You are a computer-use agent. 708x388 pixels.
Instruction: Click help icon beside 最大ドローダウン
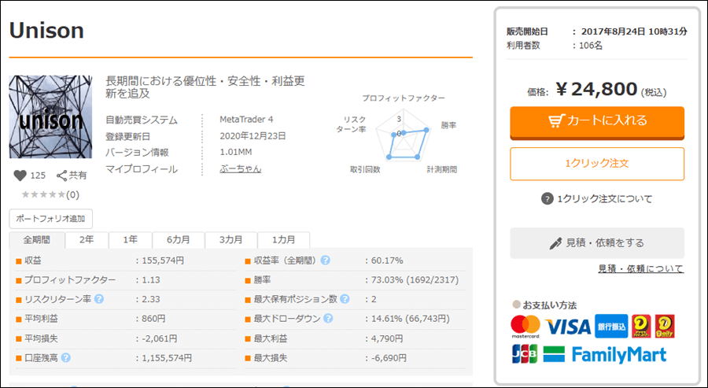click(x=327, y=319)
